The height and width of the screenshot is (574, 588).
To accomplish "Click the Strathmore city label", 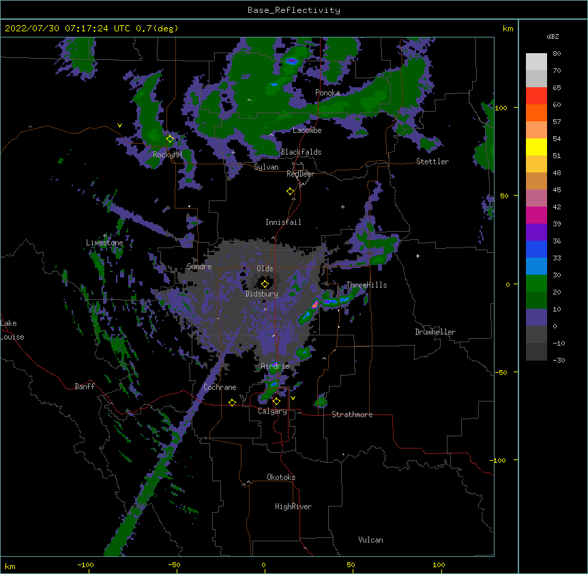I will click(352, 414).
